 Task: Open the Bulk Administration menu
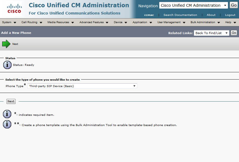tap(205, 22)
